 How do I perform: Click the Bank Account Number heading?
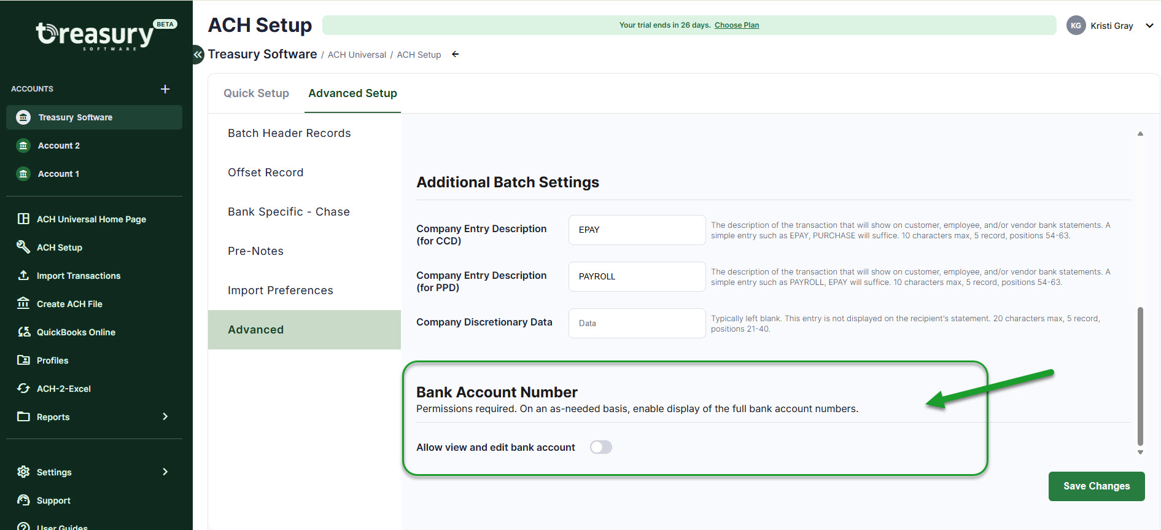click(497, 392)
